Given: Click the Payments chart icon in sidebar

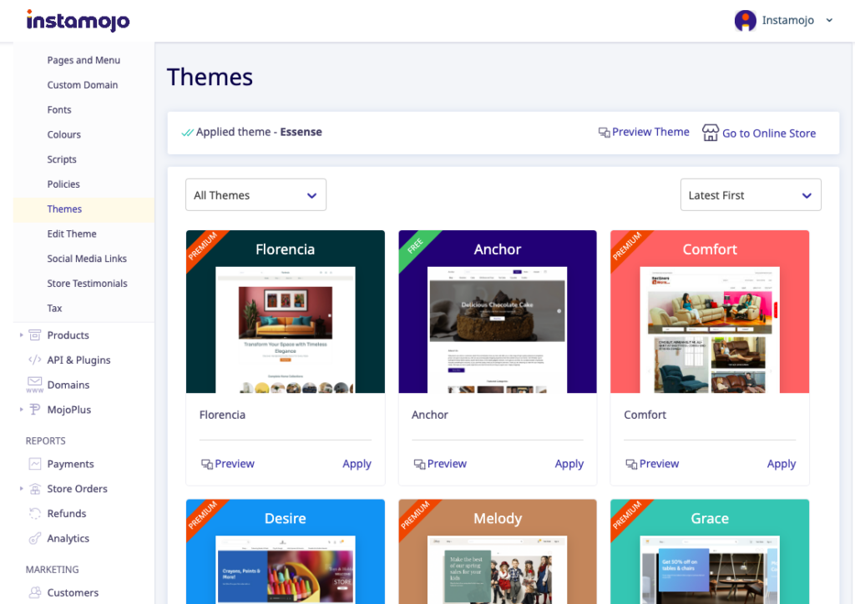Looking at the screenshot, I should pyautogui.click(x=35, y=464).
